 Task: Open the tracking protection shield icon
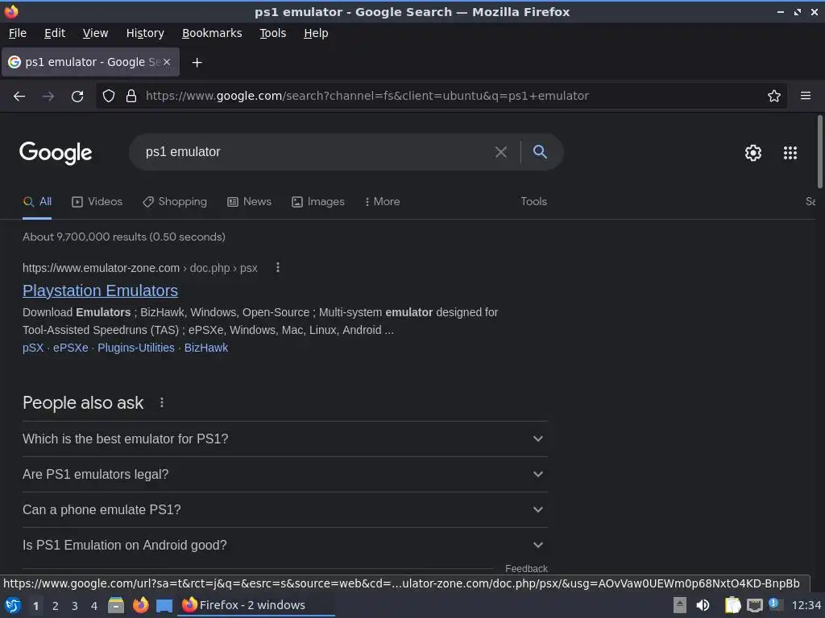[x=109, y=97]
